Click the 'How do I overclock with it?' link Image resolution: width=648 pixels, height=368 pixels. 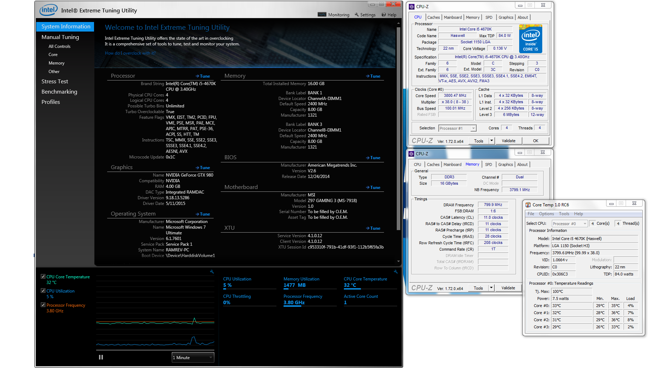(130, 53)
